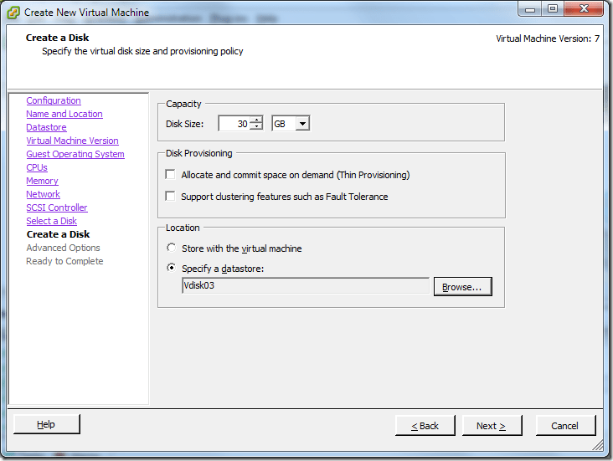Maximize the Create New Virtual Machine window
613x461 pixels.
[553, 9]
